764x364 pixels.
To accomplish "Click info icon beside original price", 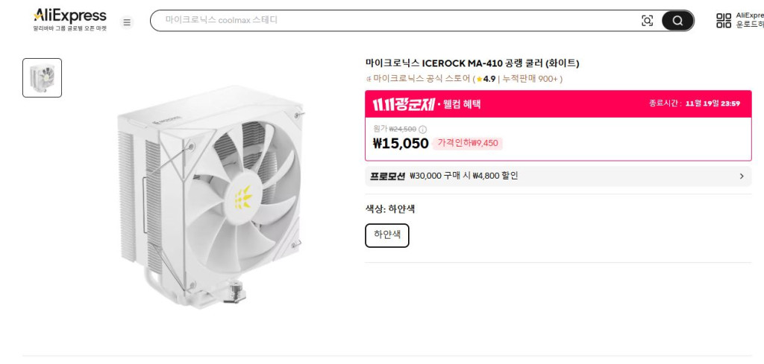I will click(x=423, y=129).
